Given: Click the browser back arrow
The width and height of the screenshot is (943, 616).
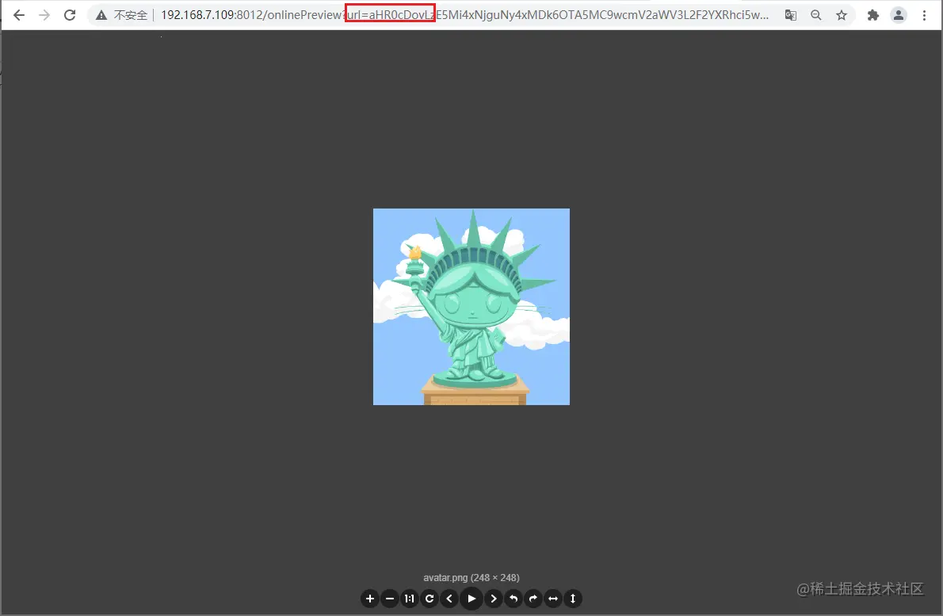Looking at the screenshot, I should [x=19, y=15].
